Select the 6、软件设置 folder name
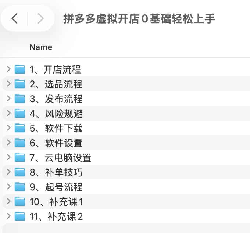 [56, 143]
